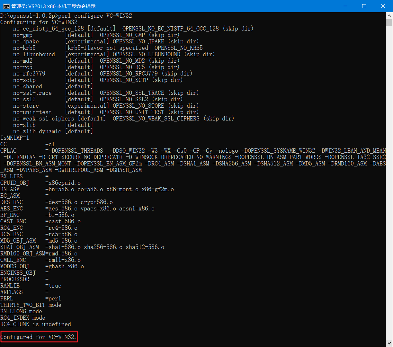The height and width of the screenshot is (347, 393).
Task: Click the 'Configured for VC-WIN32.' line
Action: pos(39,337)
